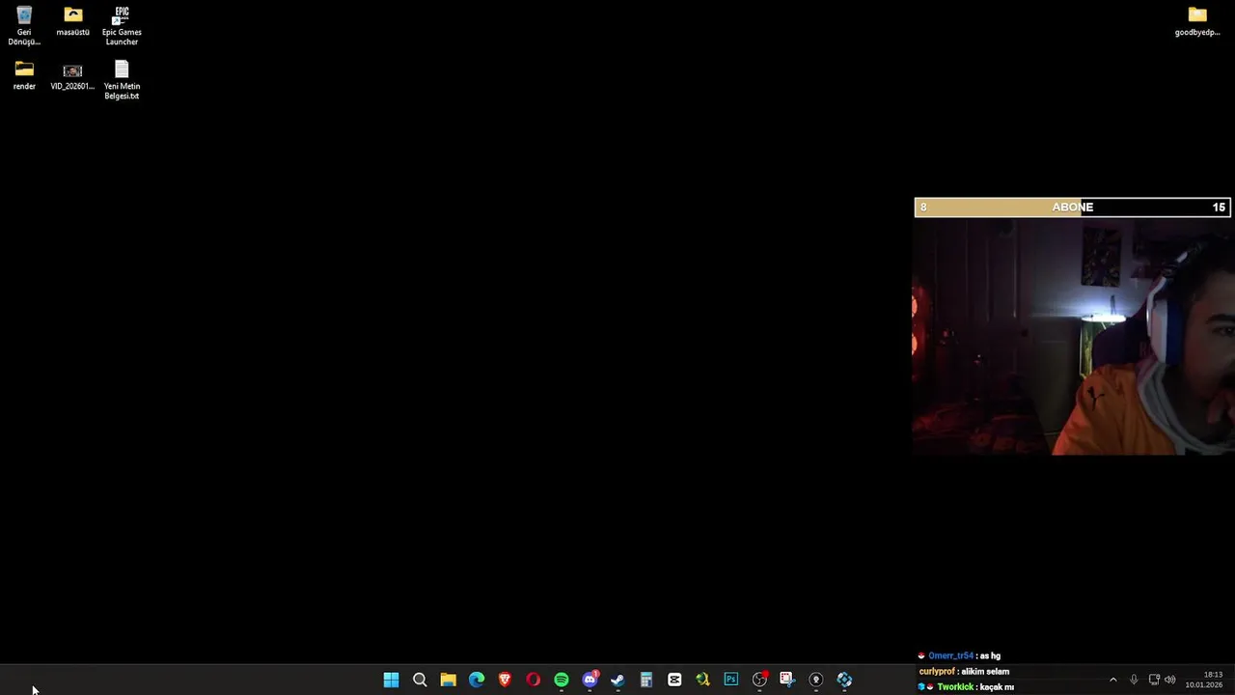The height and width of the screenshot is (695, 1235).
Task: Click the webcam feed overlay
Action: [1073, 336]
